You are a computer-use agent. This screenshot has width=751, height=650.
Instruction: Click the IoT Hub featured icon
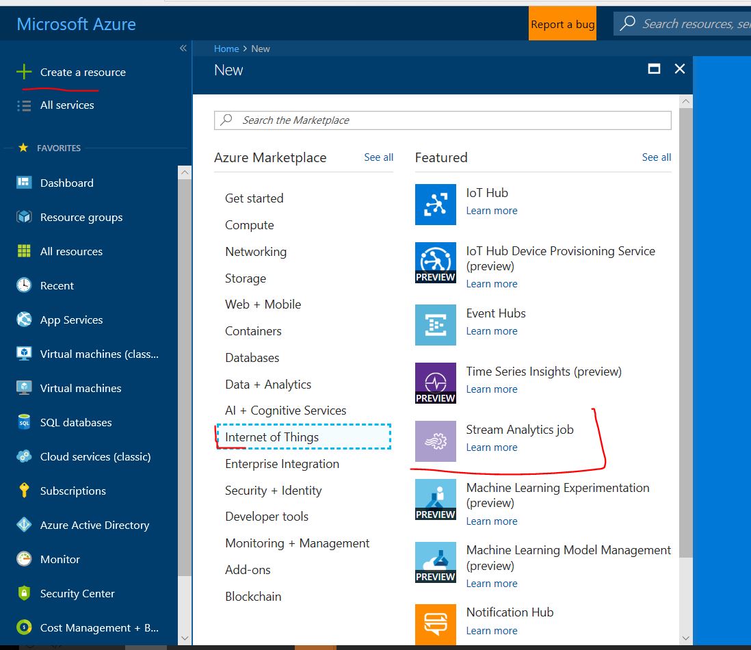[436, 205]
